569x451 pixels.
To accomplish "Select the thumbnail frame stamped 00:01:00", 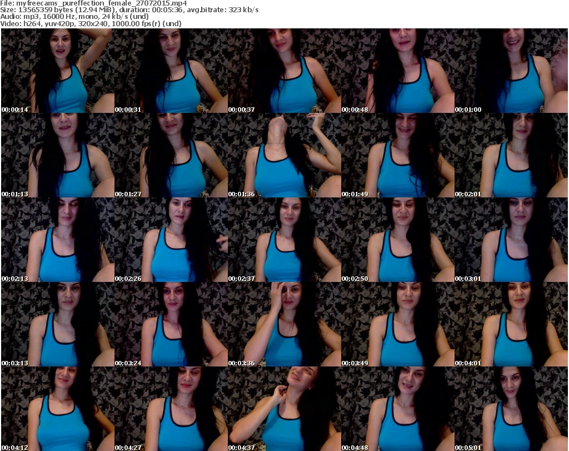I will pos(511,71).
